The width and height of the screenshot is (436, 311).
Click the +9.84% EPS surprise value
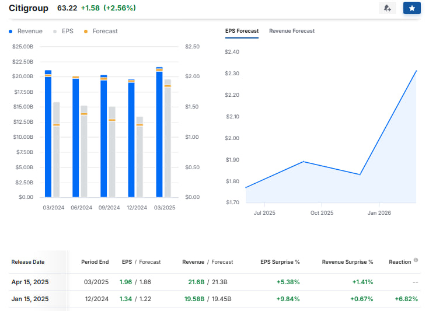[x=288, y=299]
